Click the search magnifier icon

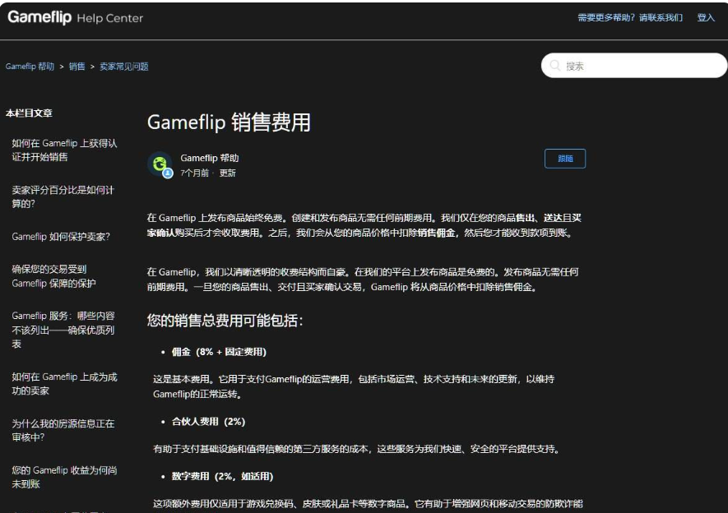pyautogui.click(x=554, y=66)
